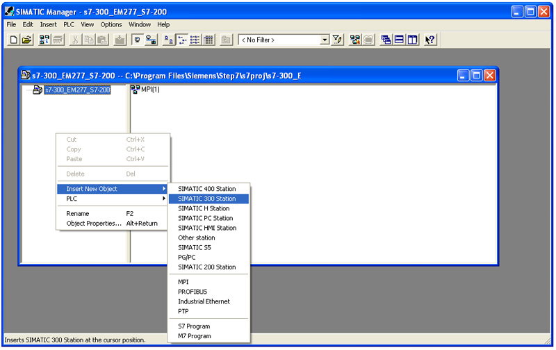Click the project window title bar icon
The height and width of the screenshot is (350, 556).
click(26, 75)
